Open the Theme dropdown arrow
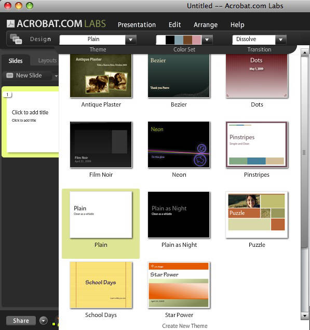The image size is (310, 330). [131, 39]
